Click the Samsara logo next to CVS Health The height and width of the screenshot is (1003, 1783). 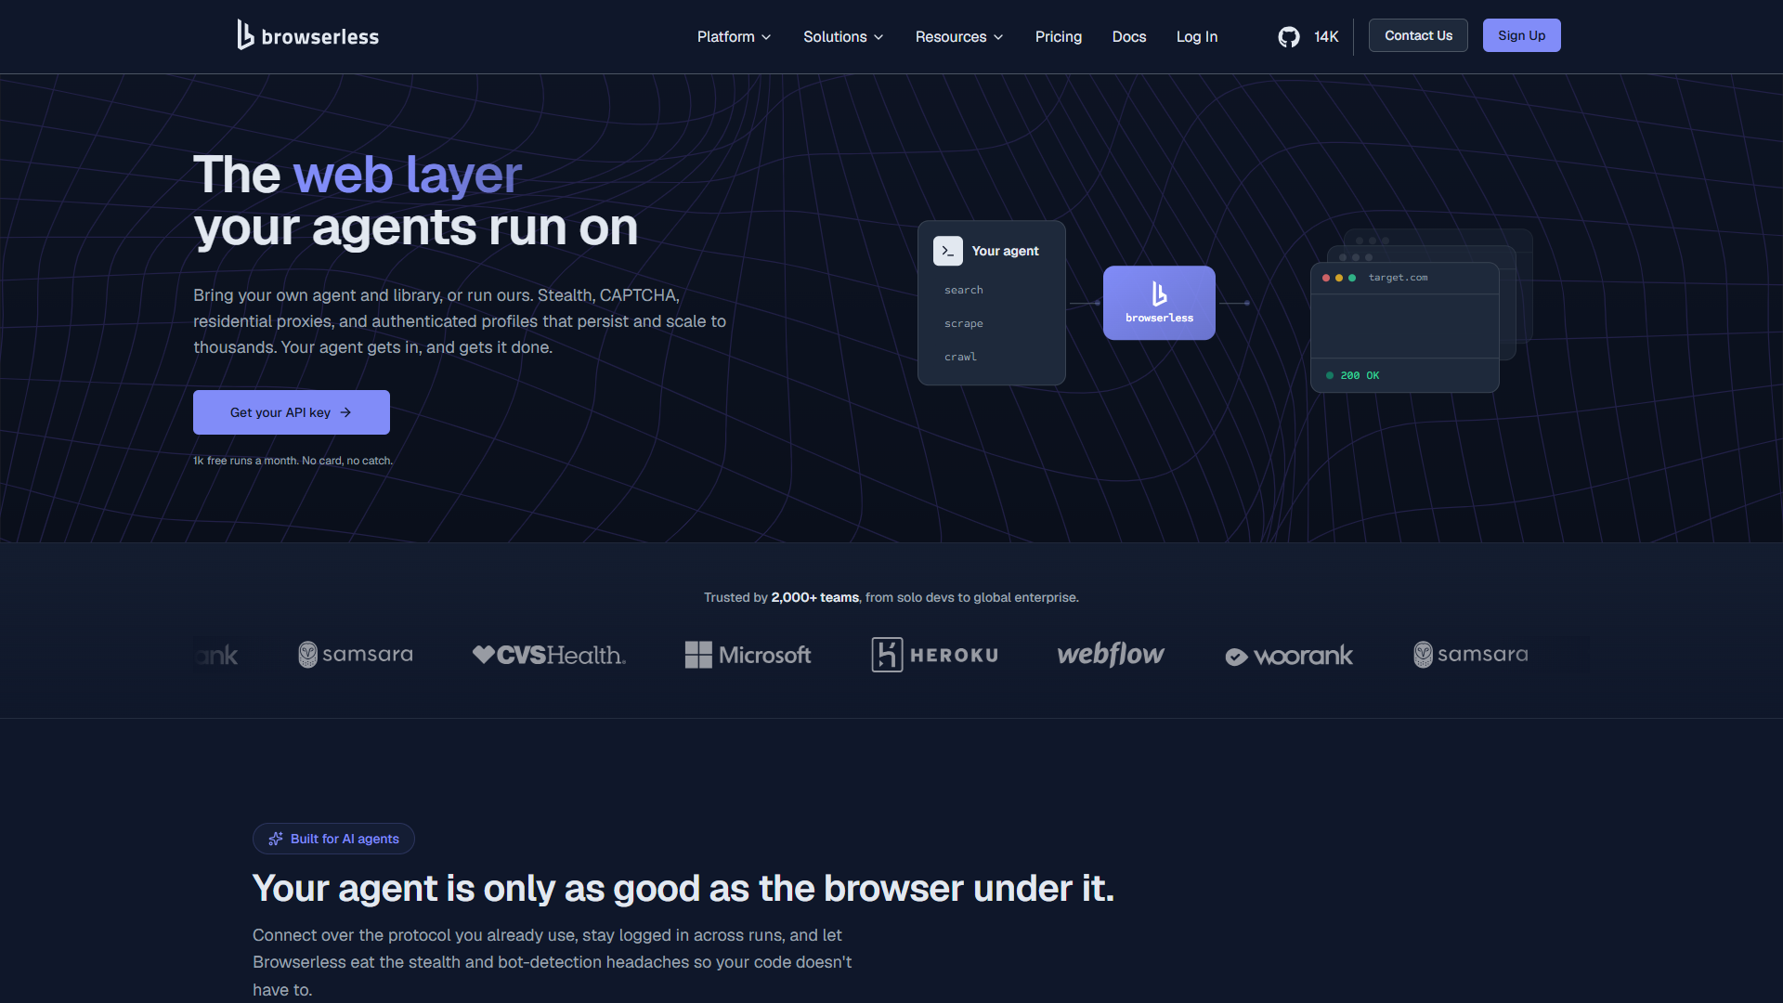(356, 655)
